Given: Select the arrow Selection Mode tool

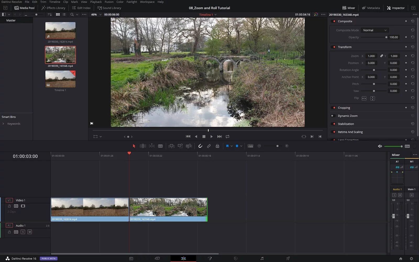Looking at the screenshot, I should [x=134, y=146].
